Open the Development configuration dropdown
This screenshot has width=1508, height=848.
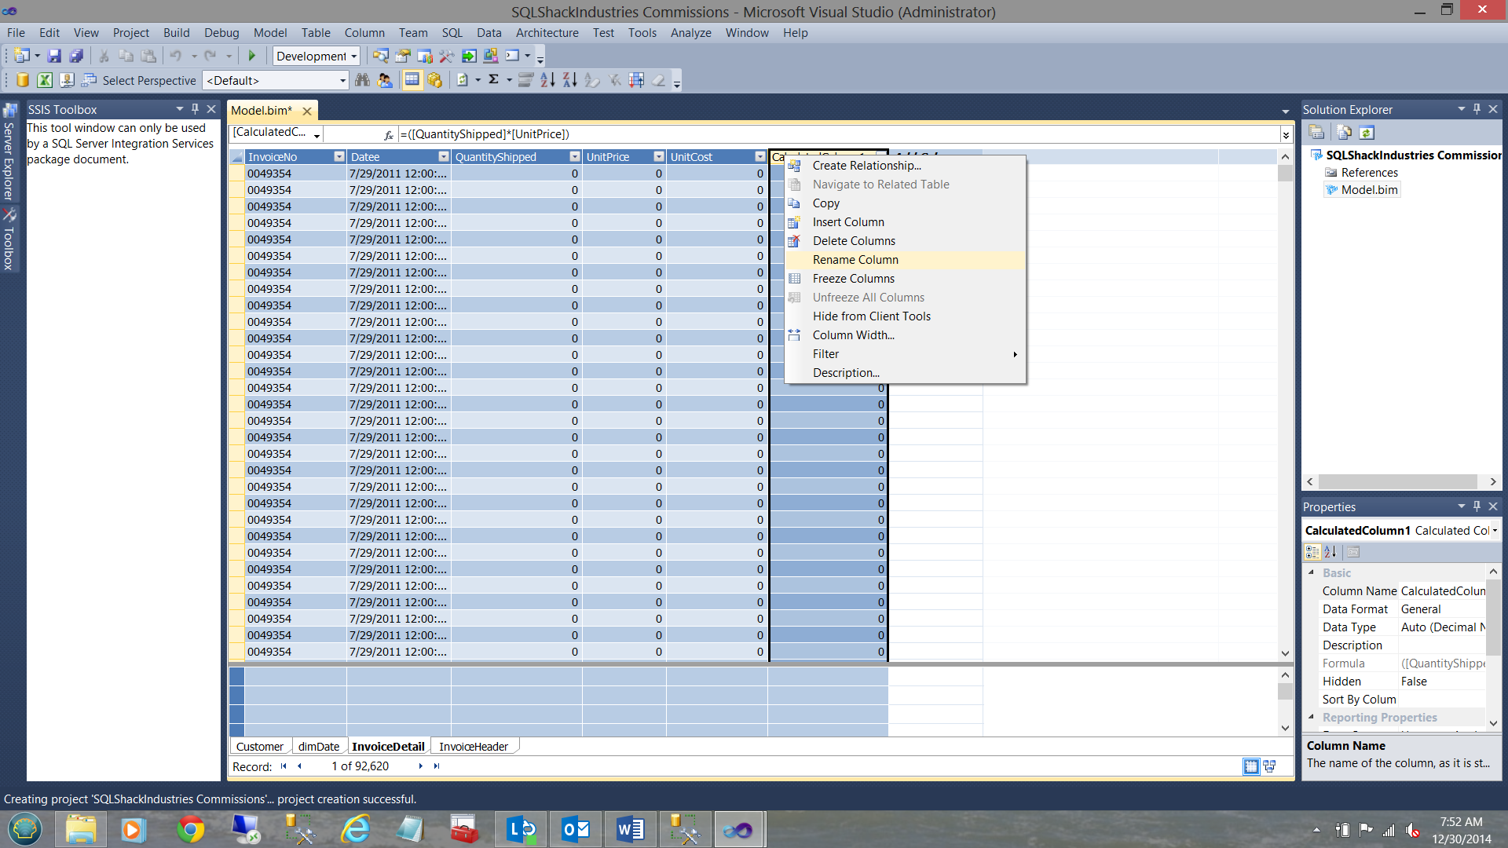click(353, 57)
